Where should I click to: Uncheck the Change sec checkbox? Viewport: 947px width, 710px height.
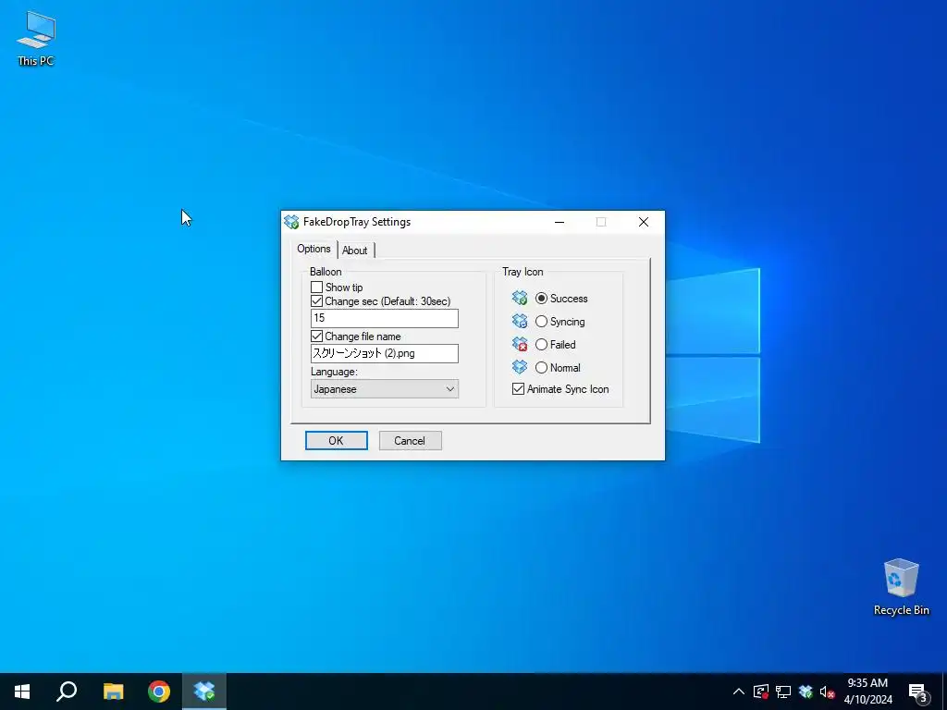click(316, 300)
